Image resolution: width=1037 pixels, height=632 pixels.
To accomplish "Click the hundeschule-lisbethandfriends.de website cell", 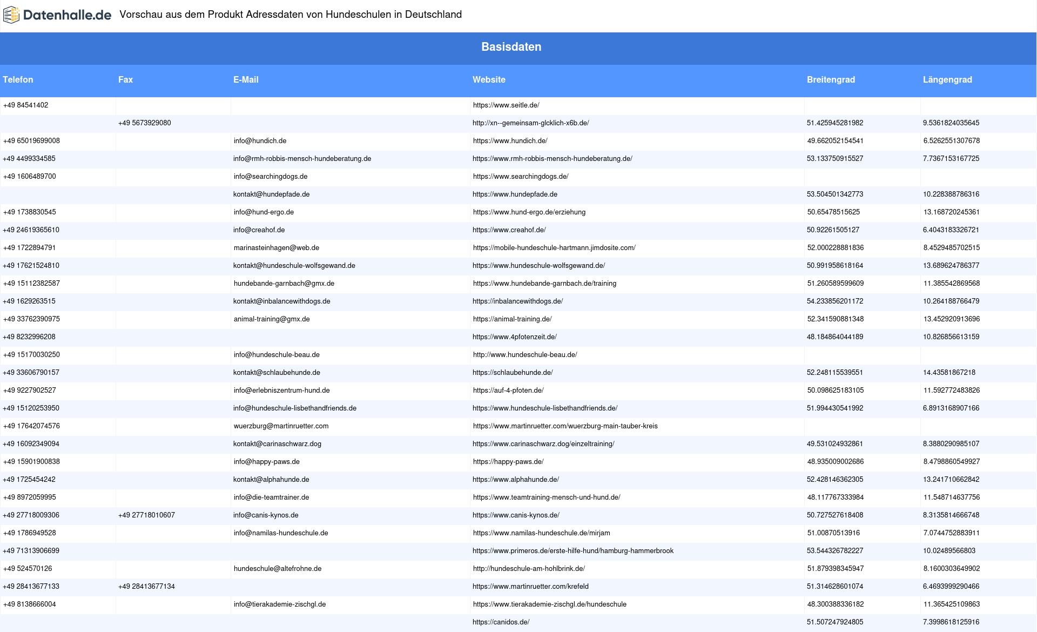I will (545, 408).
